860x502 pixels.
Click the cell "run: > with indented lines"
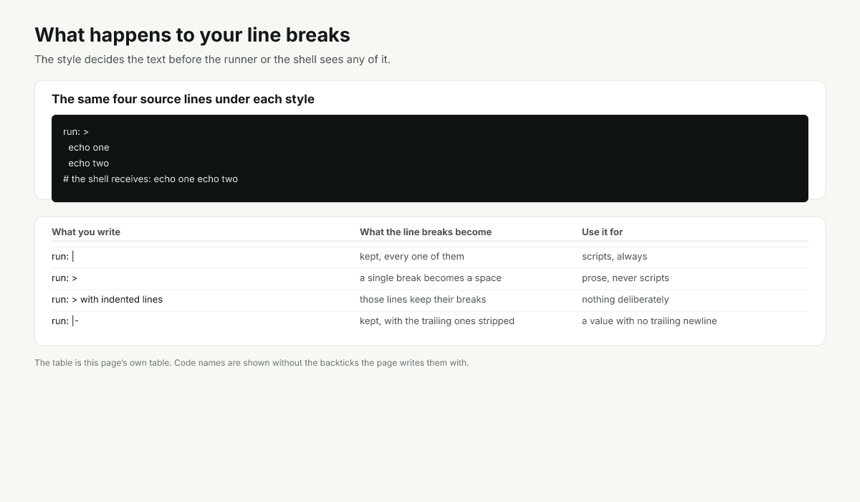coord(107,300)
